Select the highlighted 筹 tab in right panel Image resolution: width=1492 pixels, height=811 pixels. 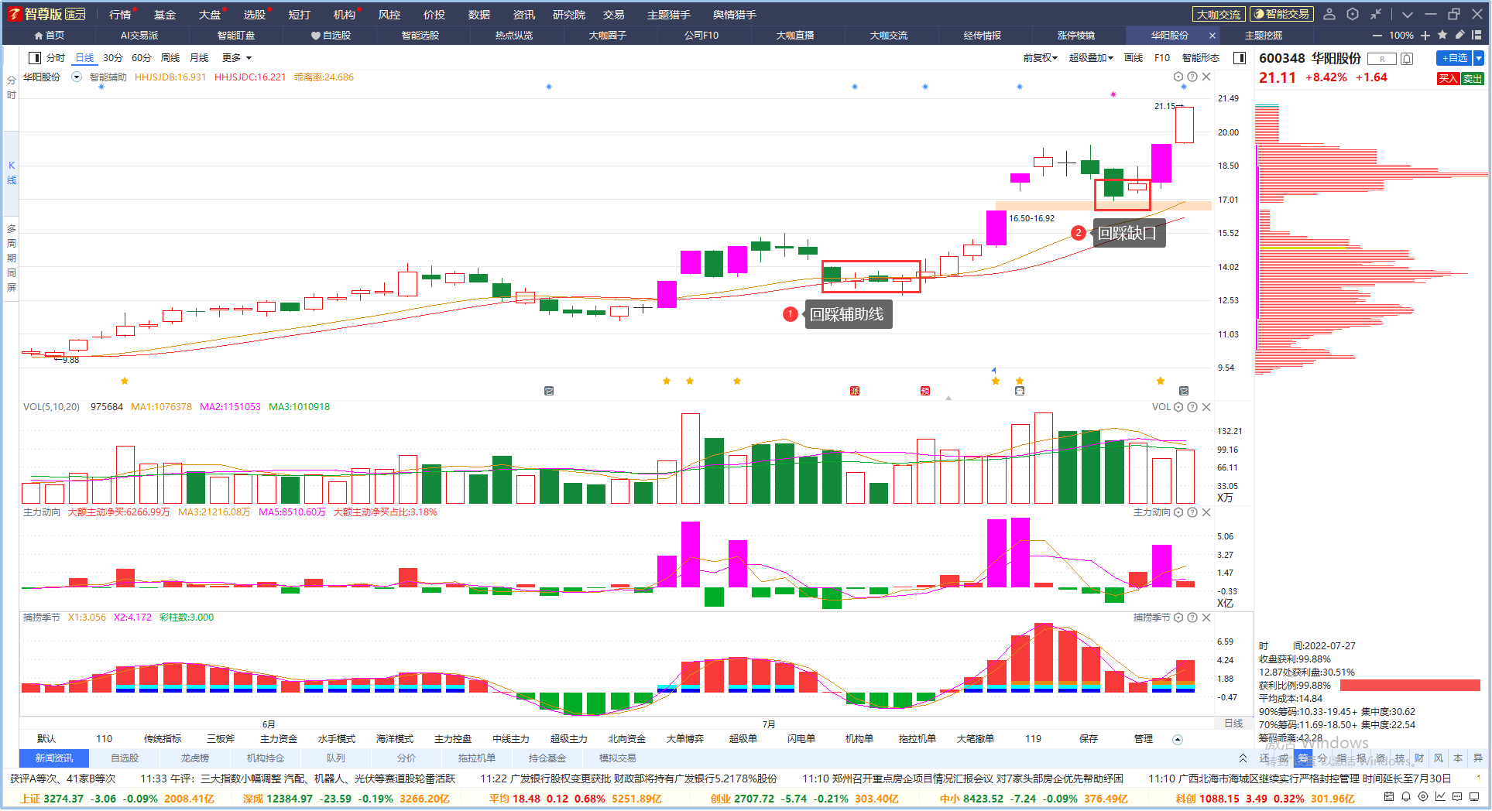pos(1303,758)
